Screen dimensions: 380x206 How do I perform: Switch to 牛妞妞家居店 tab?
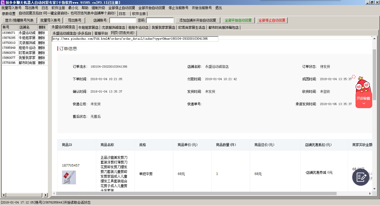pos(88,27)
